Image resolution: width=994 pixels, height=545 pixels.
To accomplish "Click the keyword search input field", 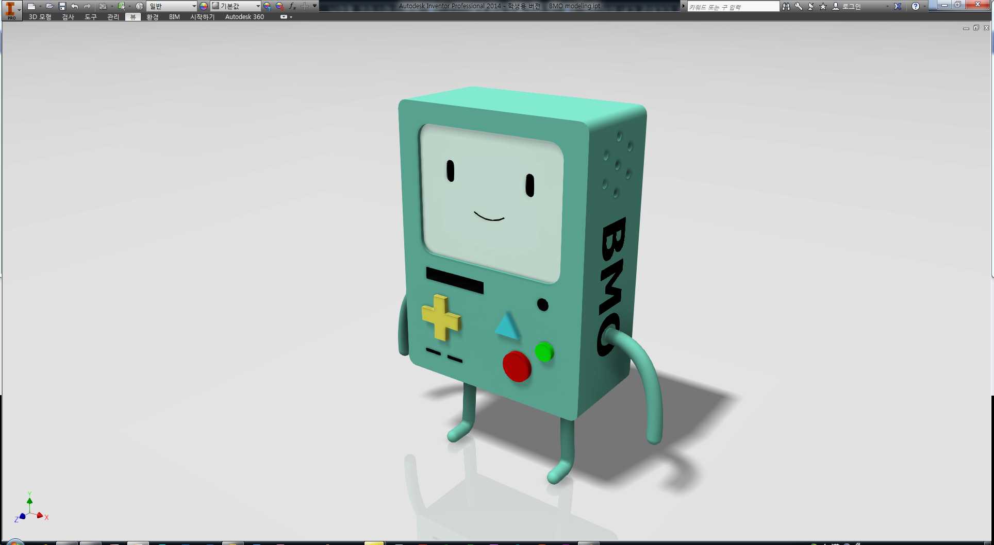I will (x=733, y=7).
